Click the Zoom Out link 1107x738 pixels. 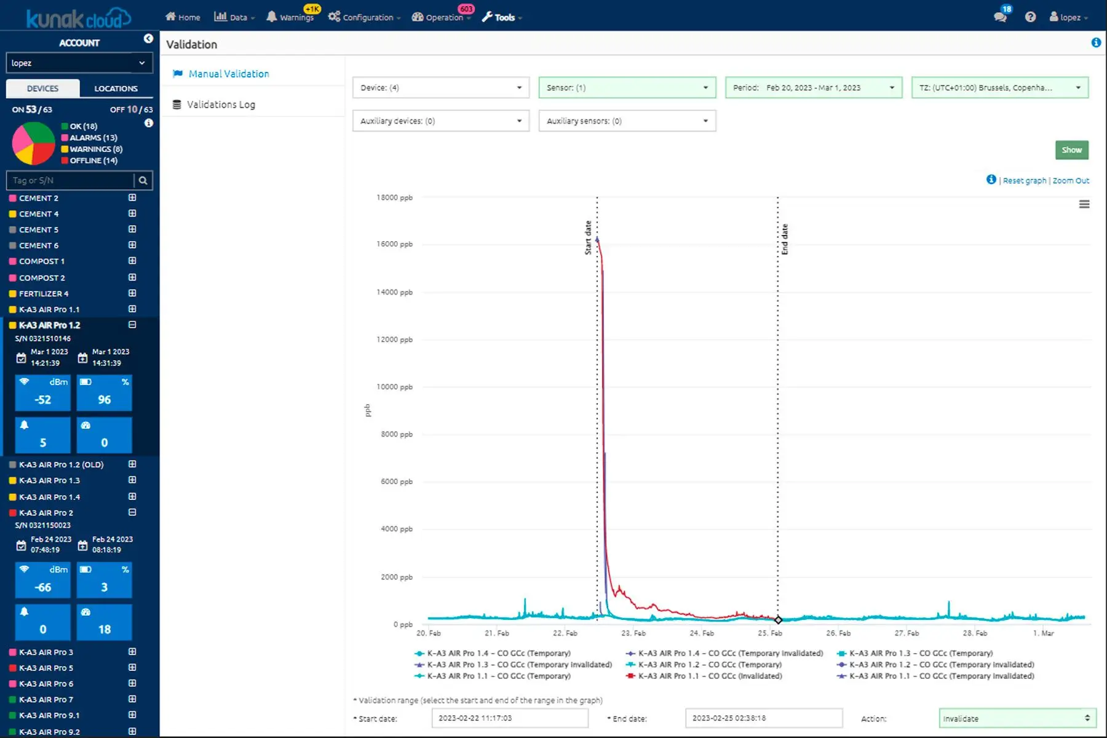pos(1071,180)
